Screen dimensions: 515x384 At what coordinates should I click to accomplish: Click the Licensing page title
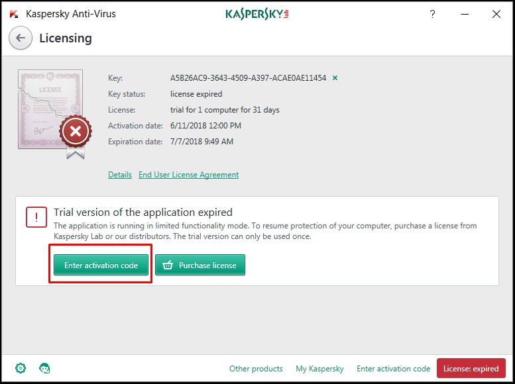[66, 38]
